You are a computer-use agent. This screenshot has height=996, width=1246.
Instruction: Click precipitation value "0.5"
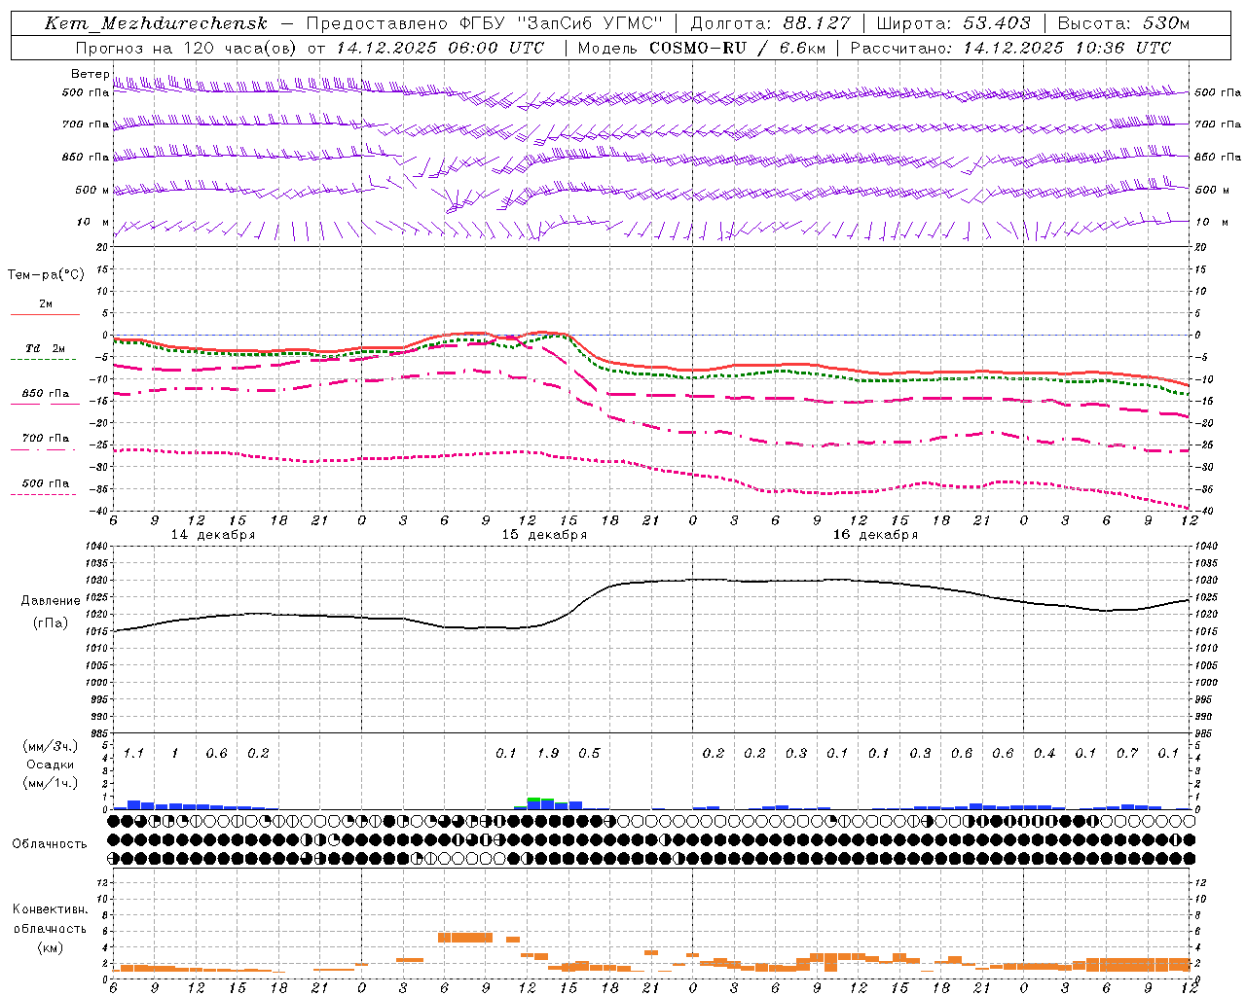click(589, 754)
